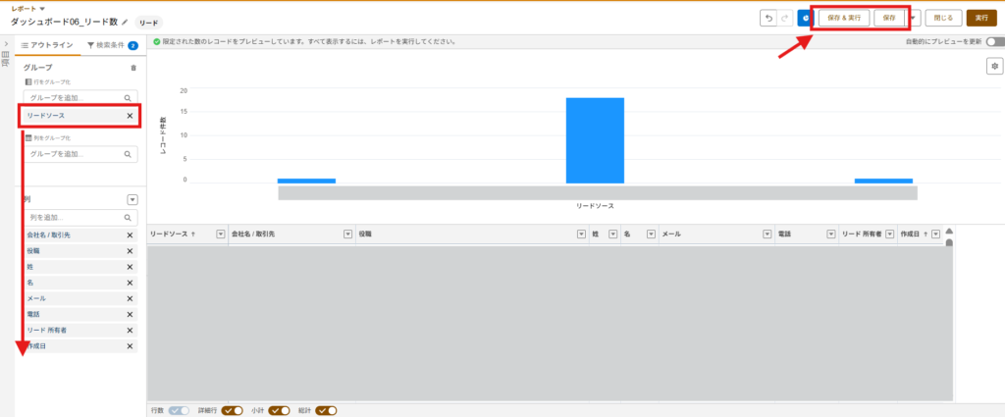Expand the fields side panel chevron
The image size is (1005, 417).
(x=6, y=45)
